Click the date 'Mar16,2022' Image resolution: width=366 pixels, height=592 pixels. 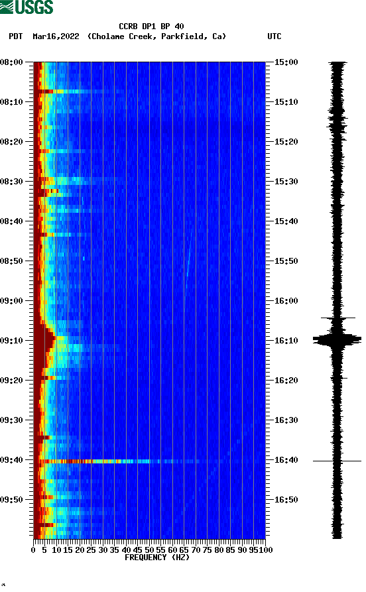[x=56, y=36]
